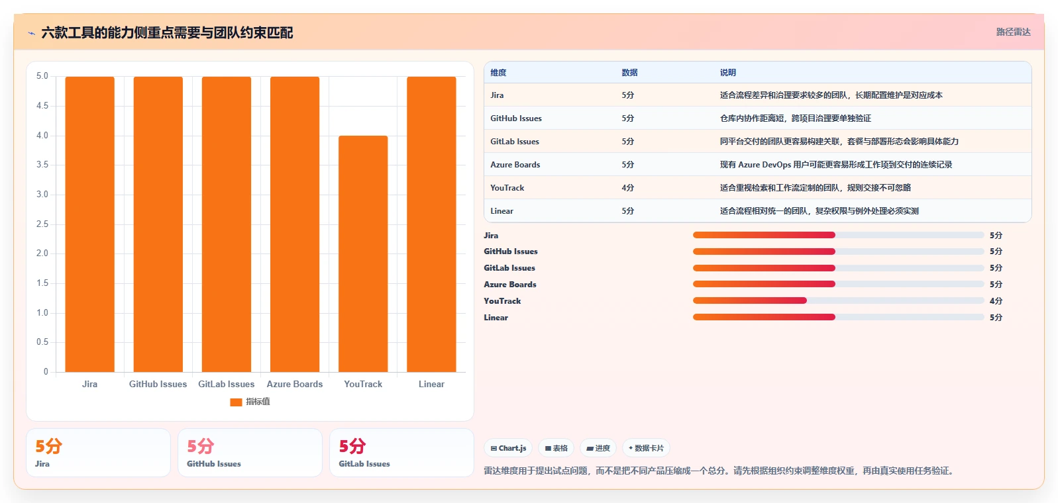1058x503 pixels.
Task: Click the Azure Boards progress bar
Action: tap(838, 284)
